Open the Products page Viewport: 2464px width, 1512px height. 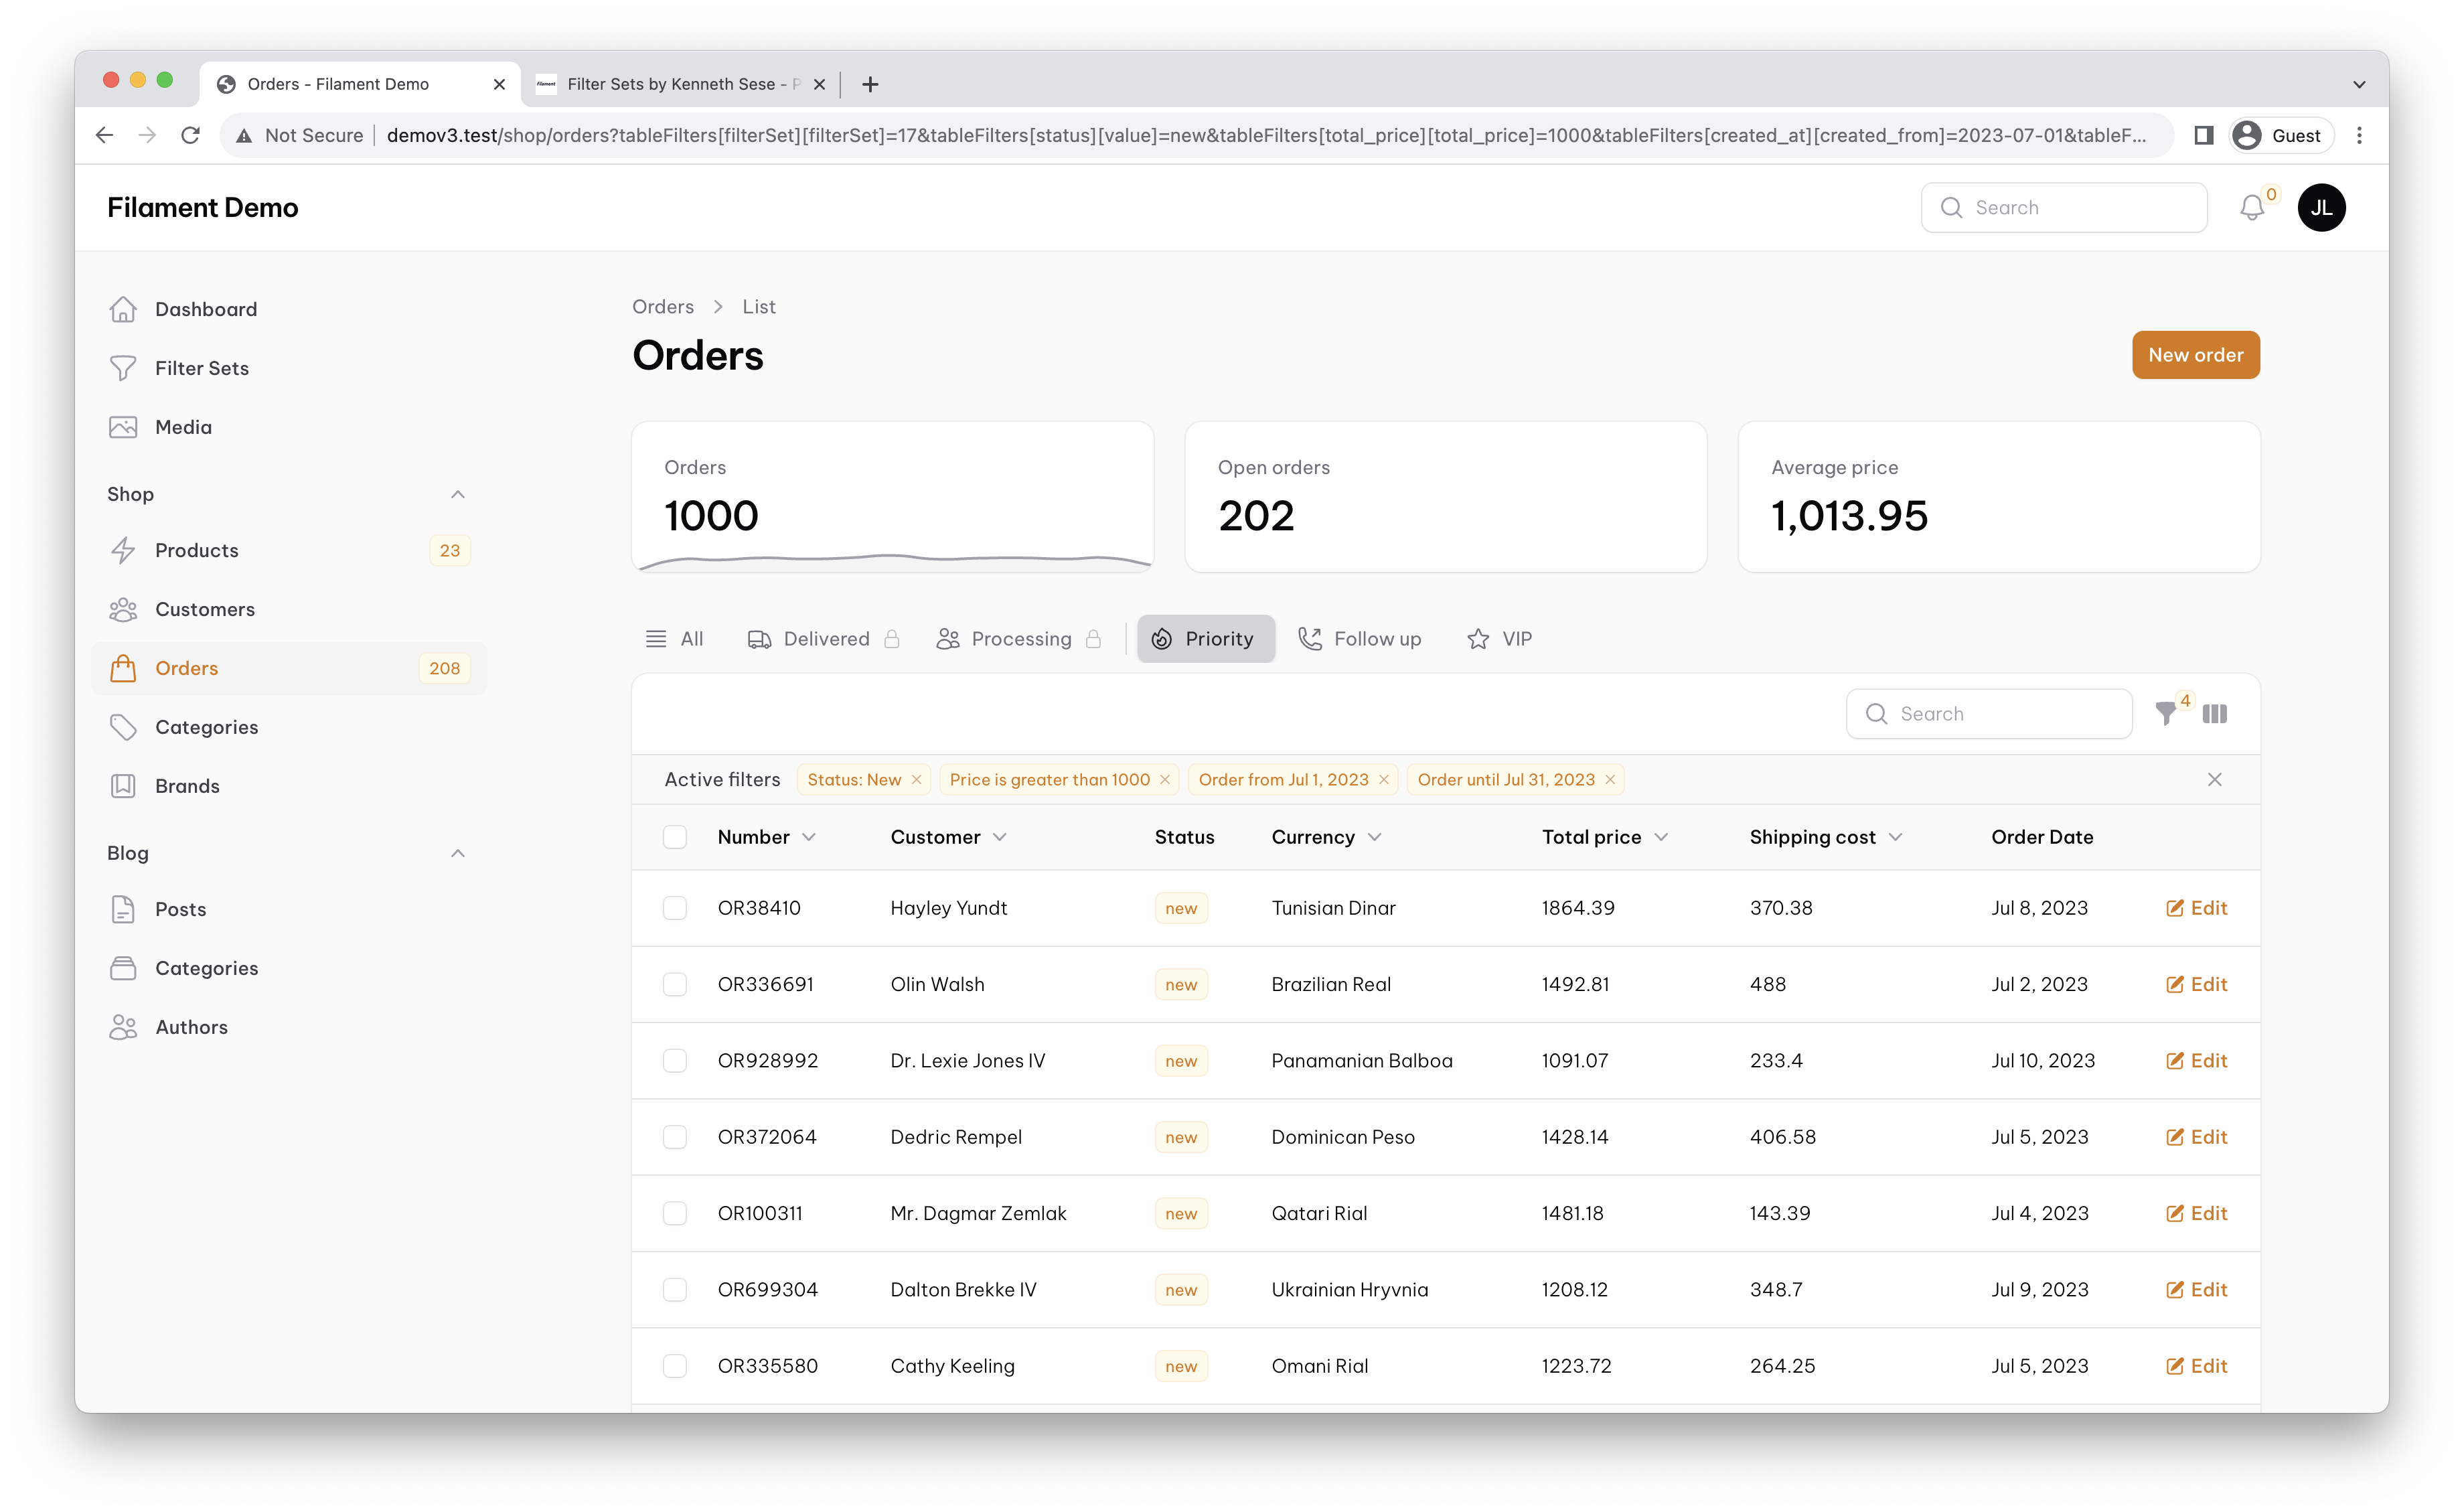[x=196, y=550]
